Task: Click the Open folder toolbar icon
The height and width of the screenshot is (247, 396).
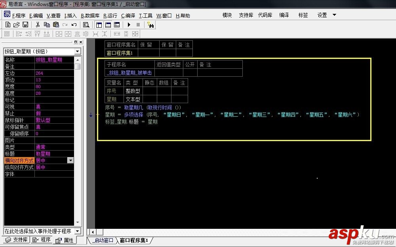Action: tap(16, 25)
